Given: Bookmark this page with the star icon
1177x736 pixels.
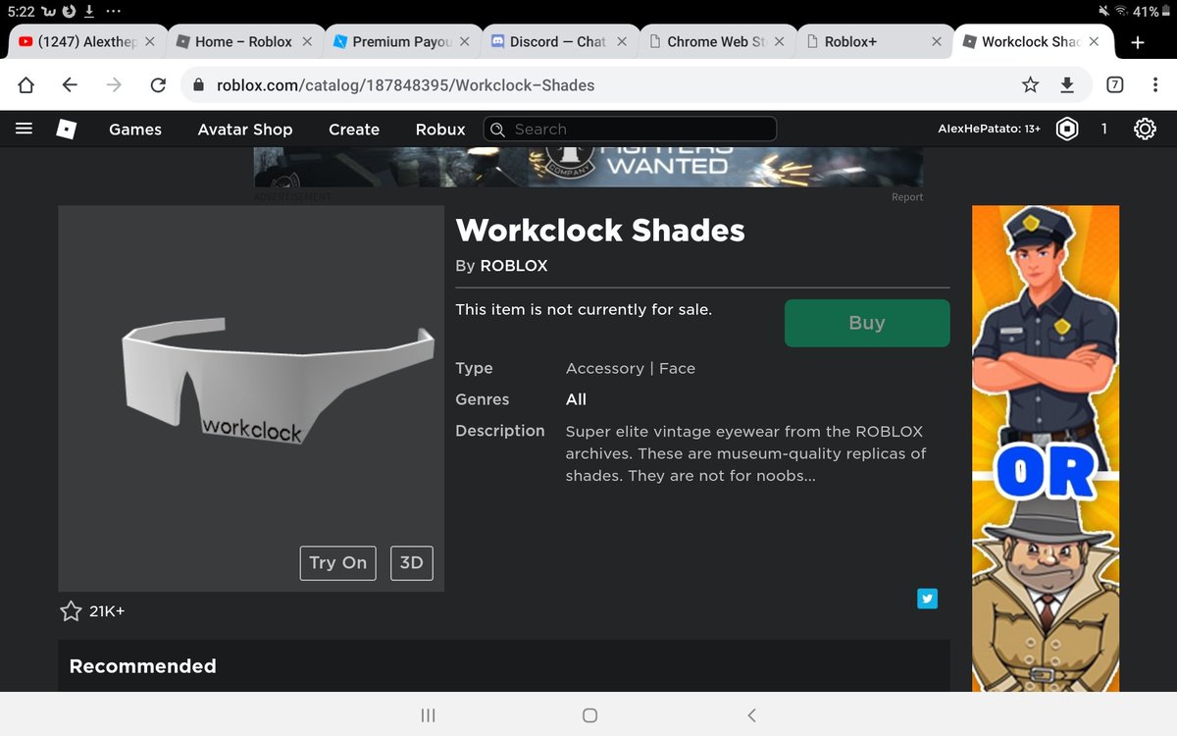Looking at the screenshot, I should [x=1030, y=85].
